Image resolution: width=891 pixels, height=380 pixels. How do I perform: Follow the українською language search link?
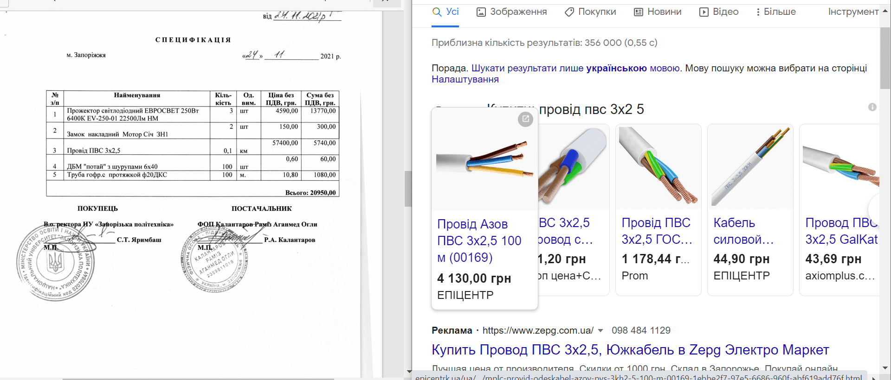point(616,68)
